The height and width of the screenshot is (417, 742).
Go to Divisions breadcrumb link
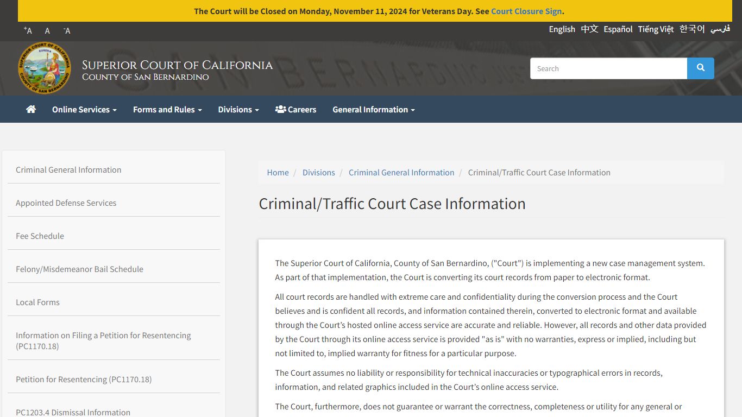[x=318, y=172]
